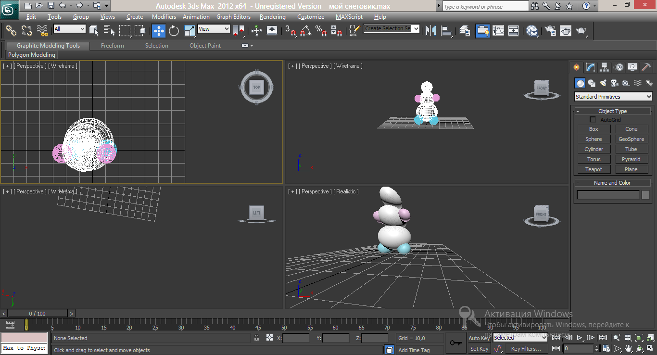Toggle the 3D Snaps button
Viewport: 657px width, 355px height.
[291, 31]
